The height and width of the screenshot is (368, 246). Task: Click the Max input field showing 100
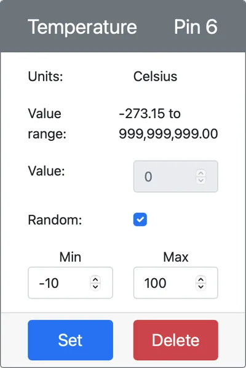coord(176,282)
